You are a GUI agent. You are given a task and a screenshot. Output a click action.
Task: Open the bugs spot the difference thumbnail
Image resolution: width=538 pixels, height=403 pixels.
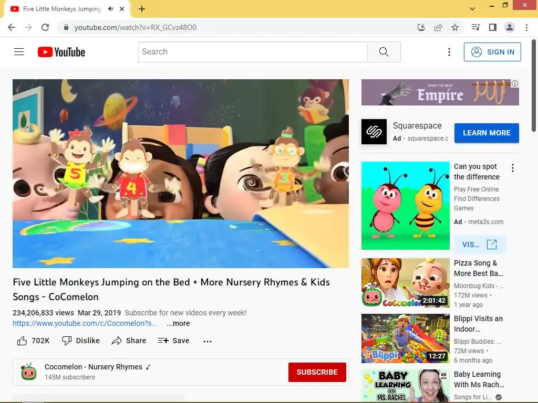(405, 206)
